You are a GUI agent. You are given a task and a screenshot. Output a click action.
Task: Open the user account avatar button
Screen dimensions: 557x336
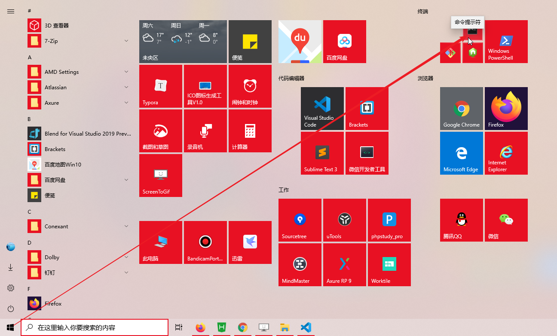[x=11, y=247]
